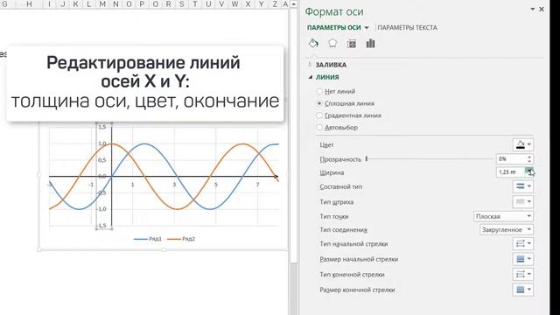Switch to ПАРАМЕТРЫ ОСИ tab
The image size is (560, 315).
(x=334, y=27)
